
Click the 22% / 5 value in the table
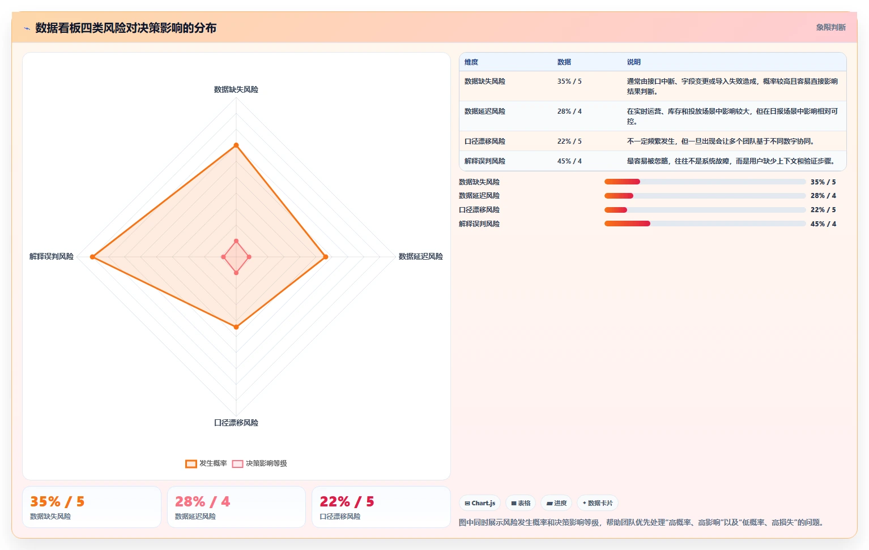tap(569, 141)
